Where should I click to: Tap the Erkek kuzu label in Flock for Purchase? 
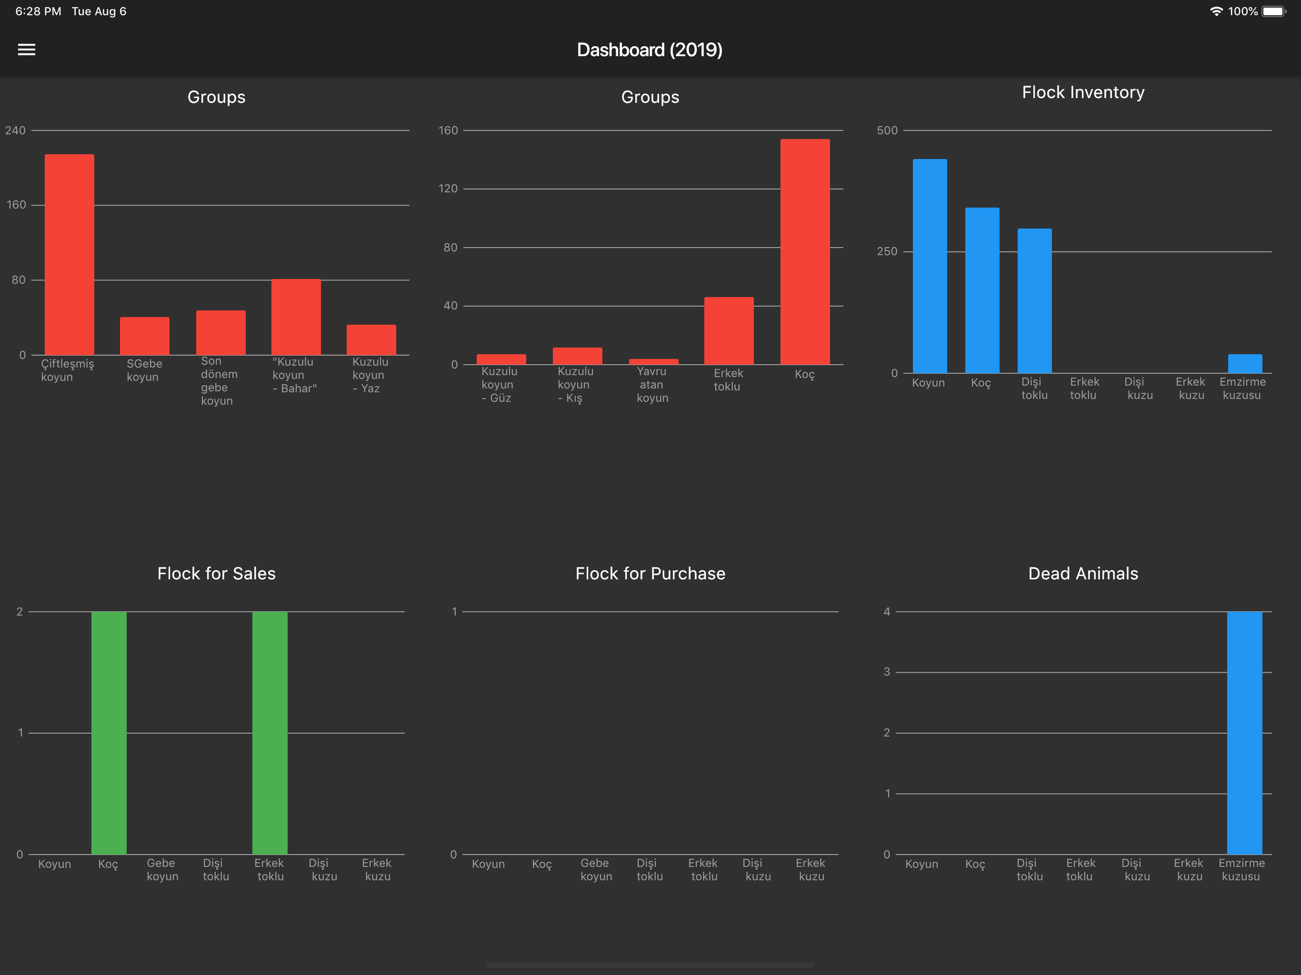click(811, 870)
